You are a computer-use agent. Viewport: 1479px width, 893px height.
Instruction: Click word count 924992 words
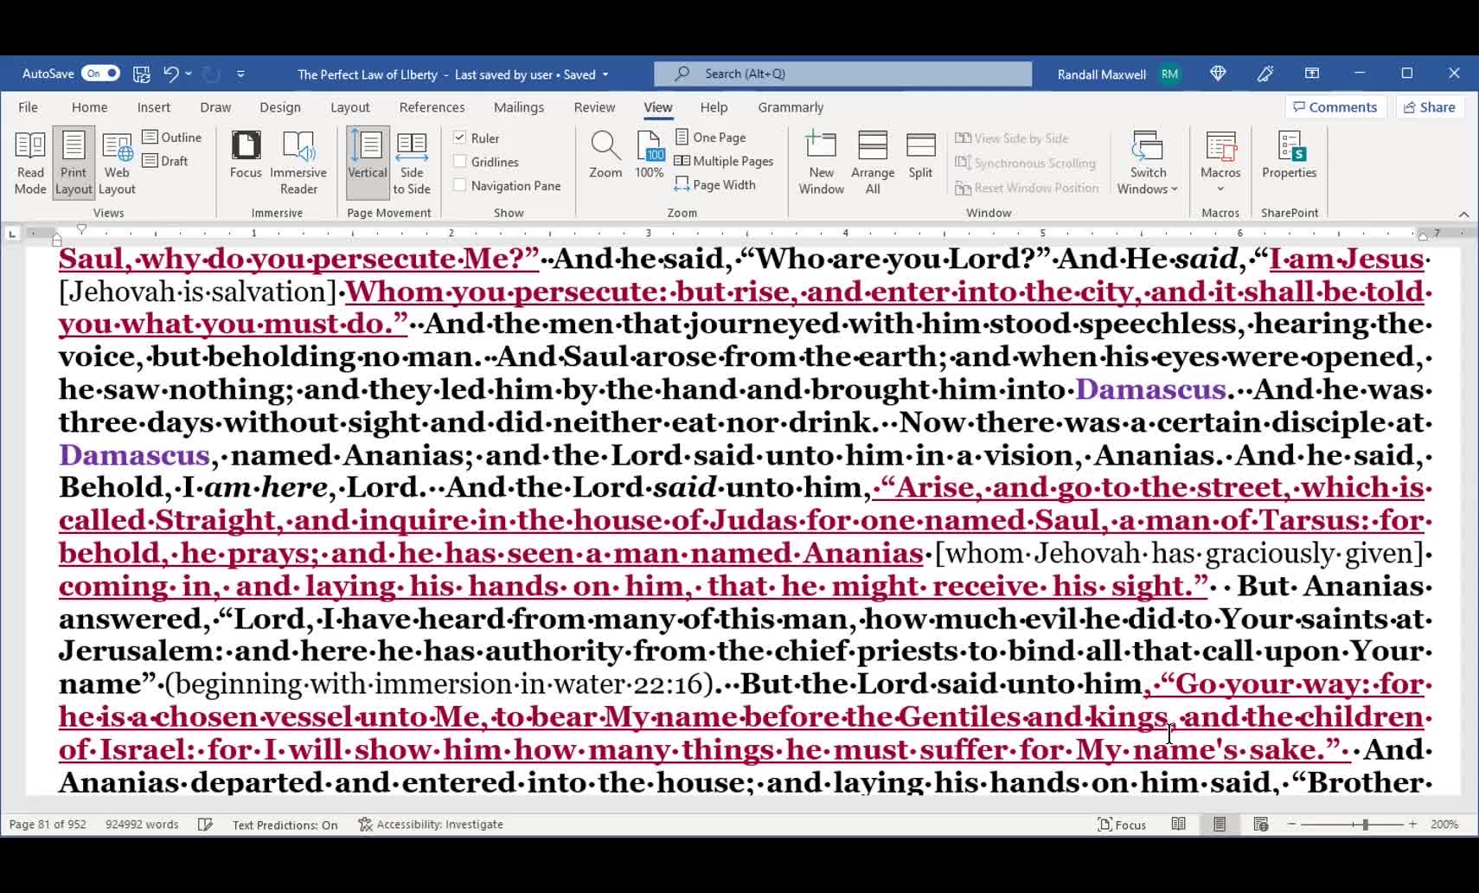click(142, 825)
